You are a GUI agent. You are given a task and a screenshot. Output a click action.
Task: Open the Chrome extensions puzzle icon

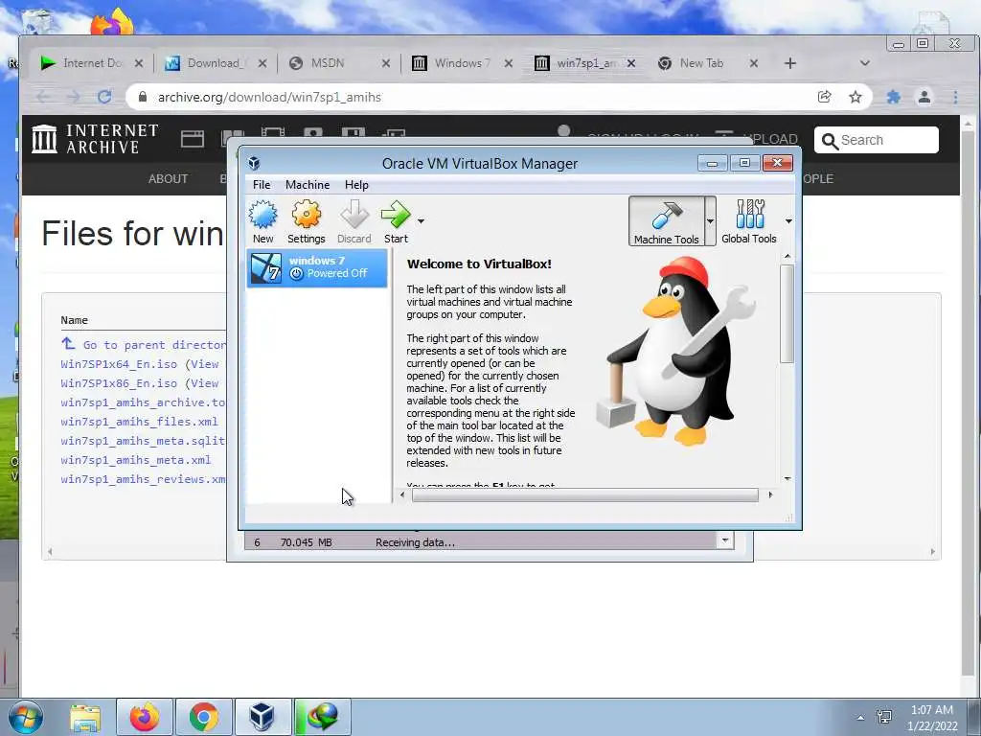coord(894,97)
